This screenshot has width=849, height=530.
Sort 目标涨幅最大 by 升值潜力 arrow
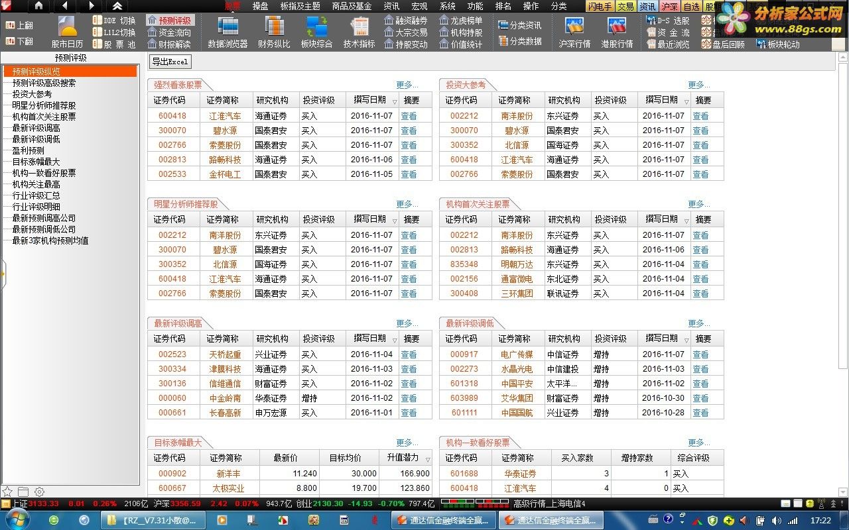(427, 459)
